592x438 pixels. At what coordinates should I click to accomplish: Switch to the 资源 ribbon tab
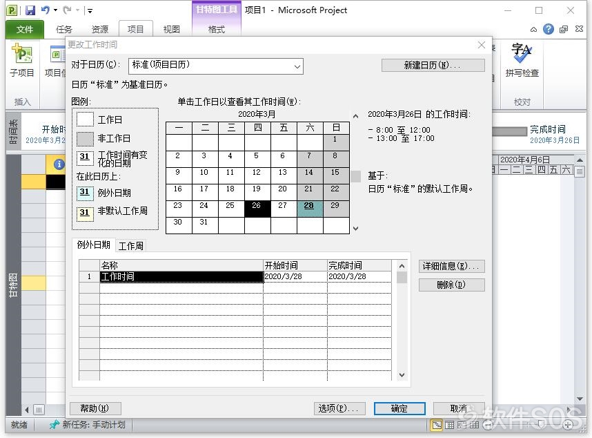pyautogui.click(x=99, y=30)
